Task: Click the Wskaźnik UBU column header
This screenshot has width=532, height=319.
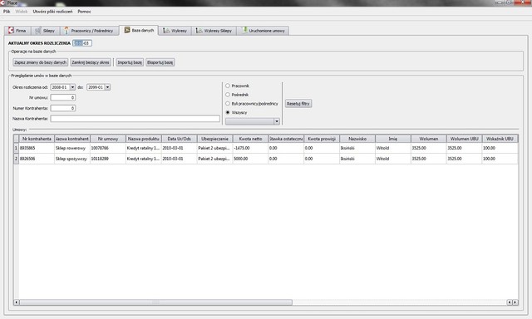Action: tap(500, 139)
